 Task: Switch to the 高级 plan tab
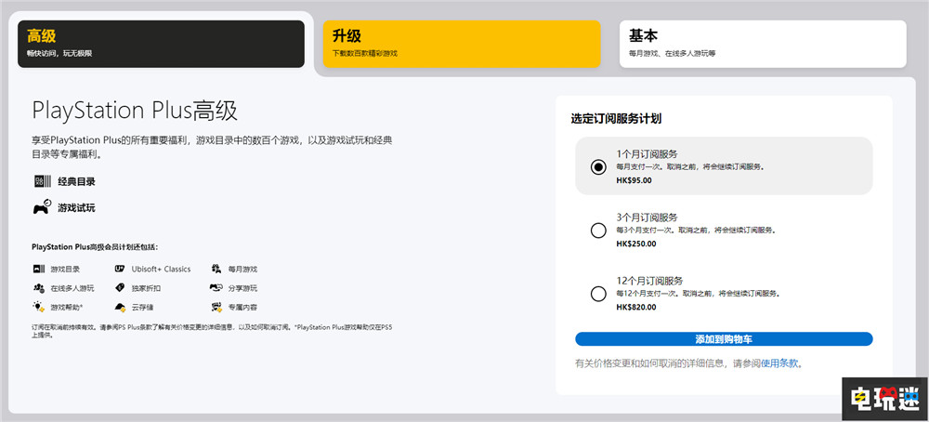coord(161,44)
